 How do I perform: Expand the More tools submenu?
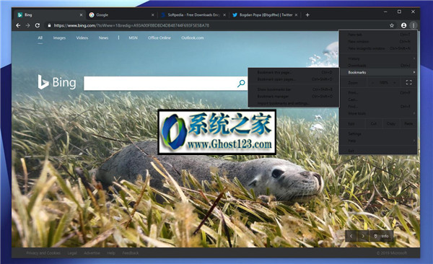point(378,113)
